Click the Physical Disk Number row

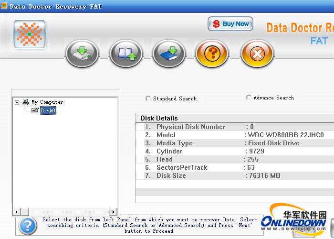pyautogui.click(x=235, y=127)
